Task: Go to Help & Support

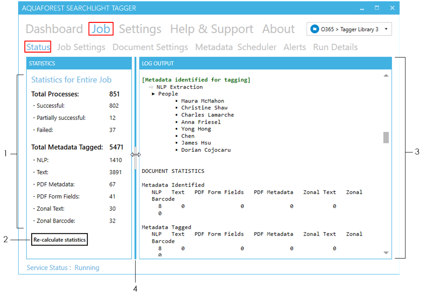Action: [x=211, y=29]
